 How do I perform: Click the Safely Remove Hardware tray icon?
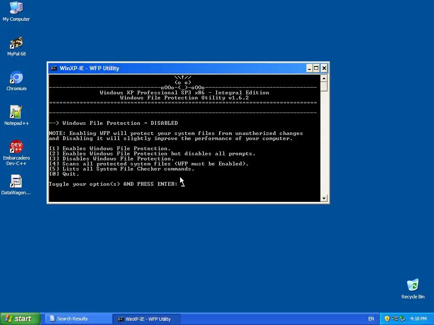[x=403, y=319]
